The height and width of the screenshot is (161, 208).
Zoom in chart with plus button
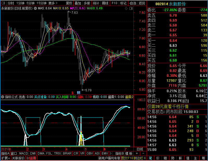tap(137, 153)
